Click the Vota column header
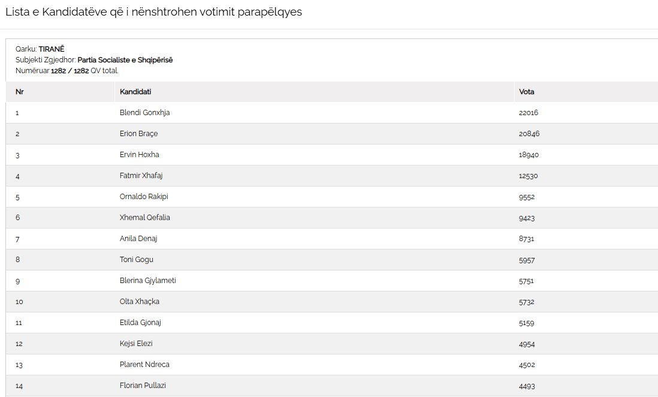The height and width of the screenshot is (397, 658). point(526,92)
